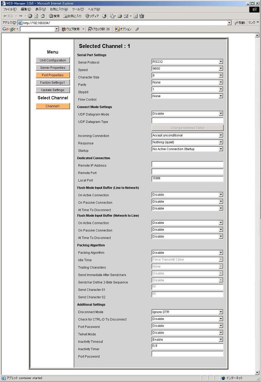Open the Check for CTRL-D dropdown
Image resolution: width=261 pixels, height=382 pixels.
(x=187, y=319)
